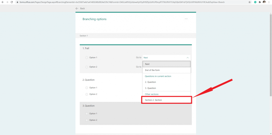
Task: Open the Chrome three-dot menu
Action: [x=269, y=2]
